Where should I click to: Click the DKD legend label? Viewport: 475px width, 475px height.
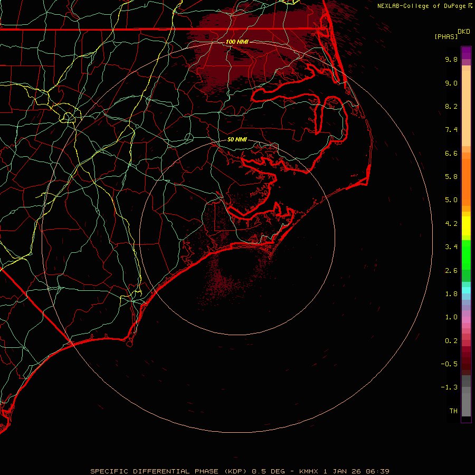pos(464,32)
